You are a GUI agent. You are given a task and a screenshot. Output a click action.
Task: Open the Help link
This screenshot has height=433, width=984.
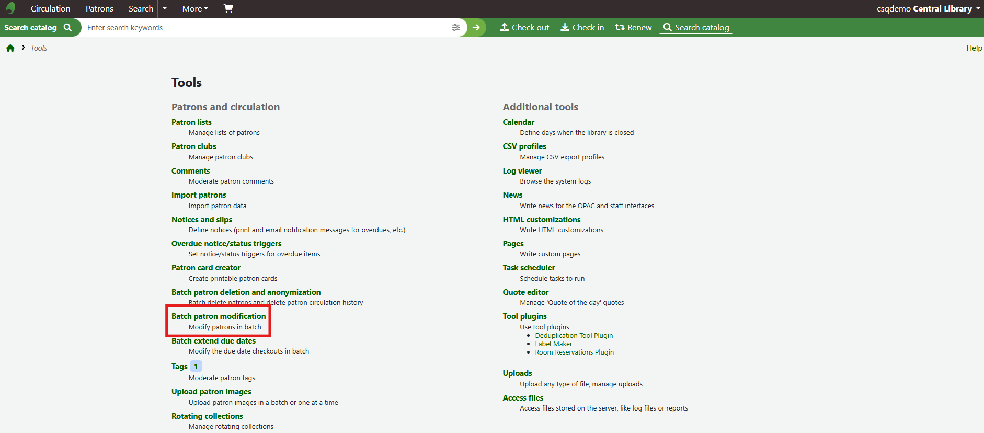pyautogui.click(x=974, y=48)
